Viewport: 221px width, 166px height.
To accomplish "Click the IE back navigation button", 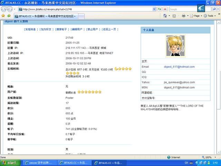I will [x=4, y=9].
